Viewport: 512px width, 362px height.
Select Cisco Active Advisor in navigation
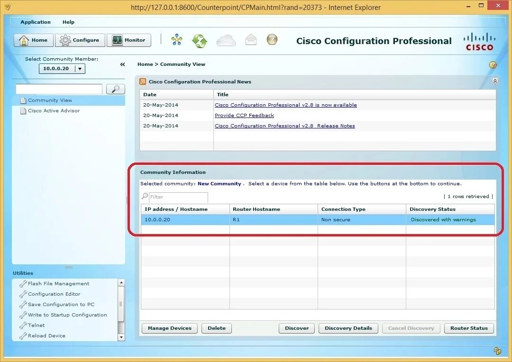point(69,111)
